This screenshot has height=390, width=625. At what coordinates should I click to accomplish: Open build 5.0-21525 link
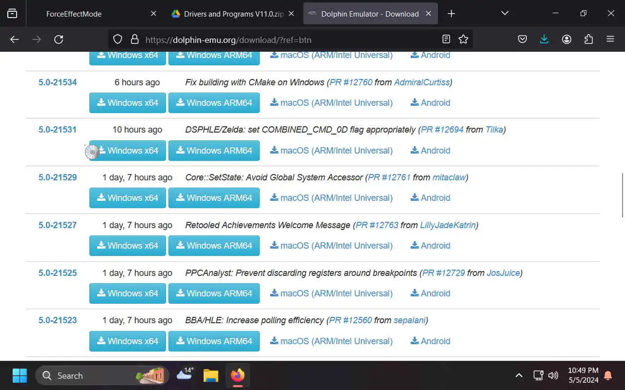tap(58, 273)
